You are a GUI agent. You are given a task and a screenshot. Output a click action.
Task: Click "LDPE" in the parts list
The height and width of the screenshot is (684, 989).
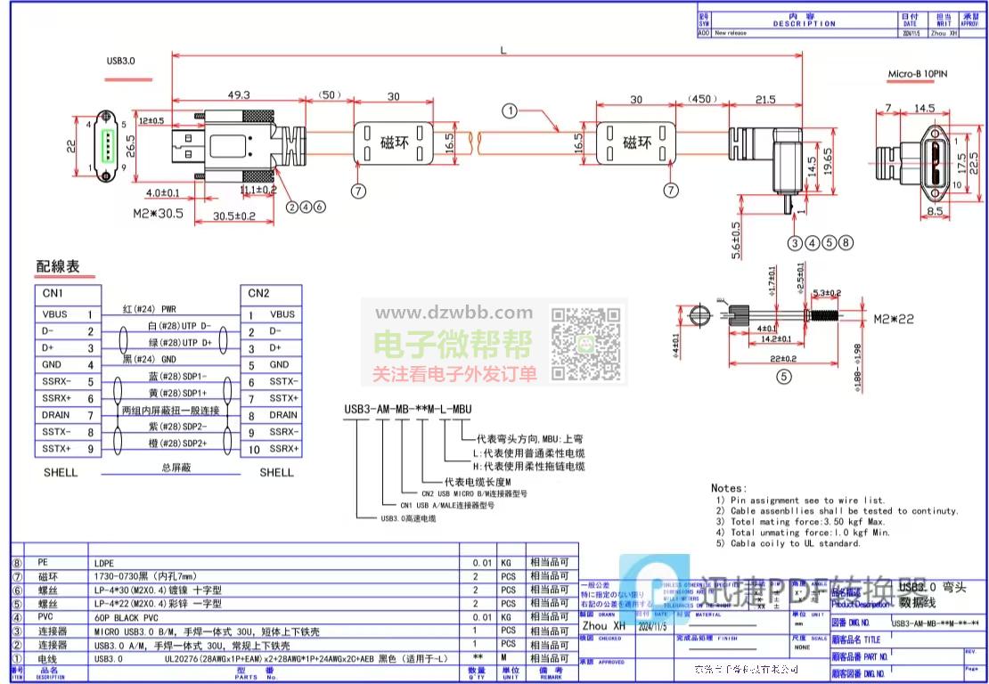(104, 563)
